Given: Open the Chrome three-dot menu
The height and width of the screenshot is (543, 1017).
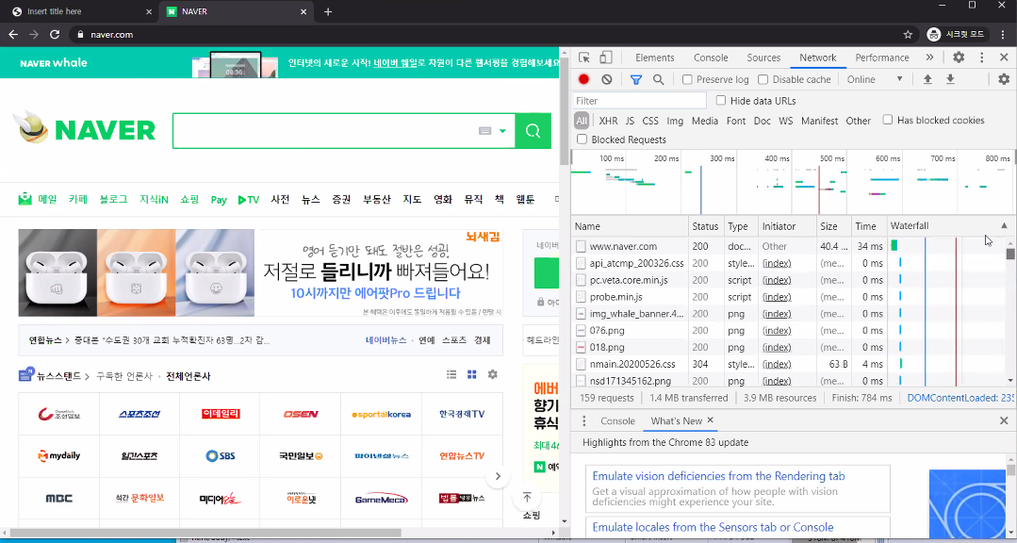Looking at the screenshot, I should pos(1003,34).
